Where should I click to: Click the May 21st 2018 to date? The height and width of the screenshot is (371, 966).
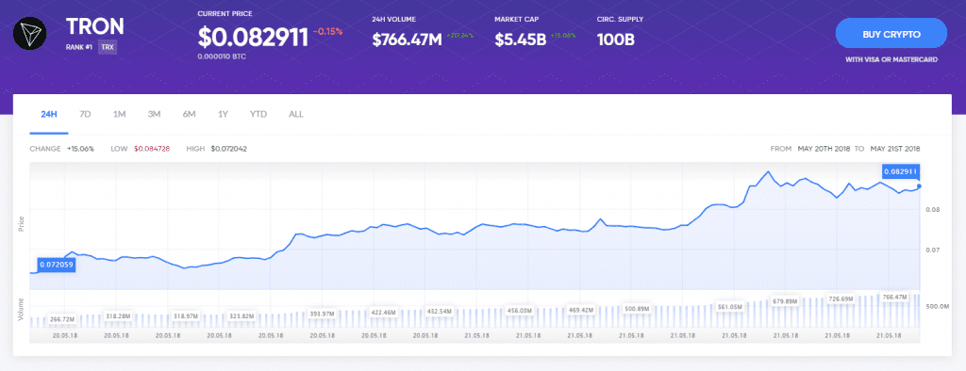click(x=895, y=149)
